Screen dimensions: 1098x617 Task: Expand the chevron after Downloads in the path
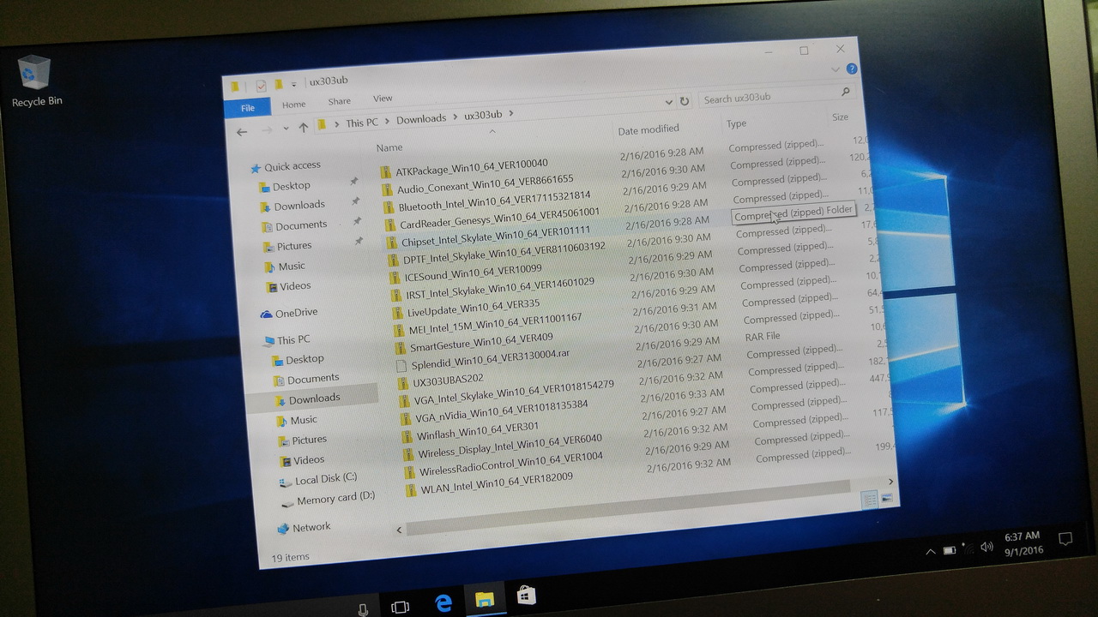(455, 117)
